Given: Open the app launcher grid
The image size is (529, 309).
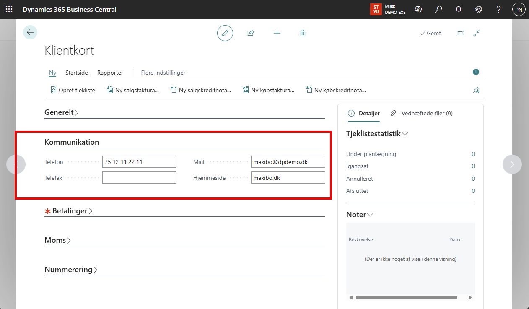Looking at the screenshot, I should pyautogui.click(x=9, y=9).
